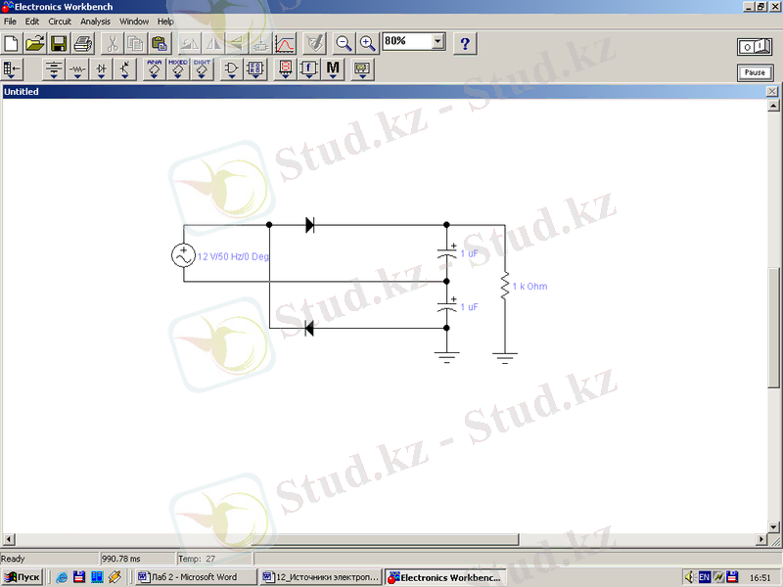Open the Controls parts bin
The height and width of the screenshot is (587, 783).
309,68
